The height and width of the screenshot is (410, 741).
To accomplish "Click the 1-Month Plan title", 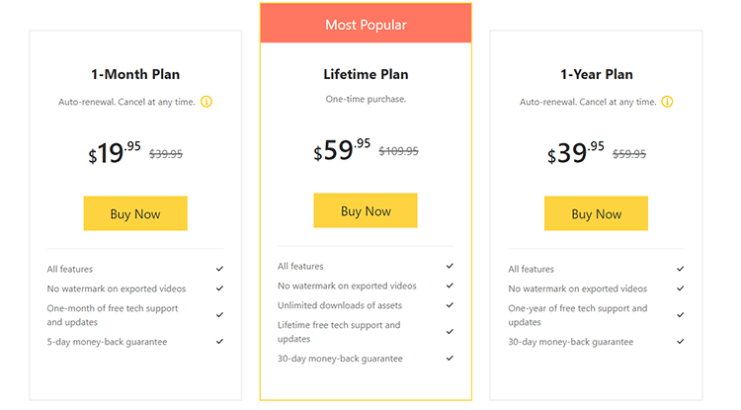I will [135, 74].
